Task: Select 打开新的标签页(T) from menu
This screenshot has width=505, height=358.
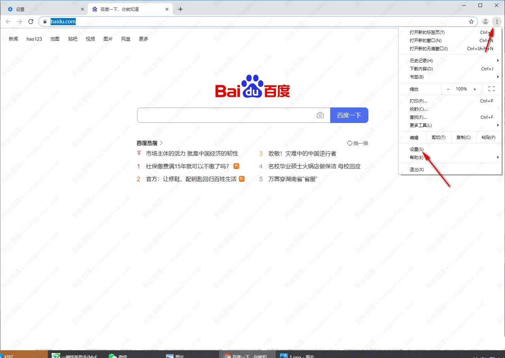Action: [450, 32]
